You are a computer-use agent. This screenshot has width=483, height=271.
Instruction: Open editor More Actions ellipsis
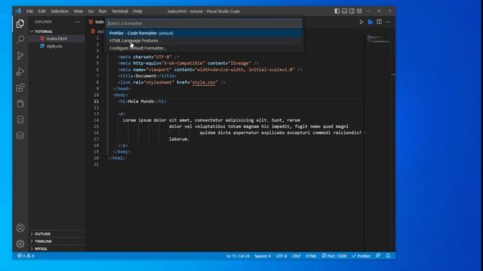pos(388,22)
